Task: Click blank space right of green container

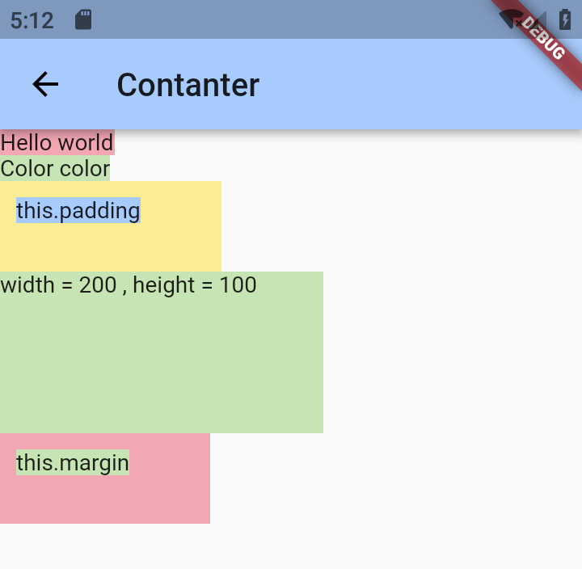Action: [x=453, y=352]
